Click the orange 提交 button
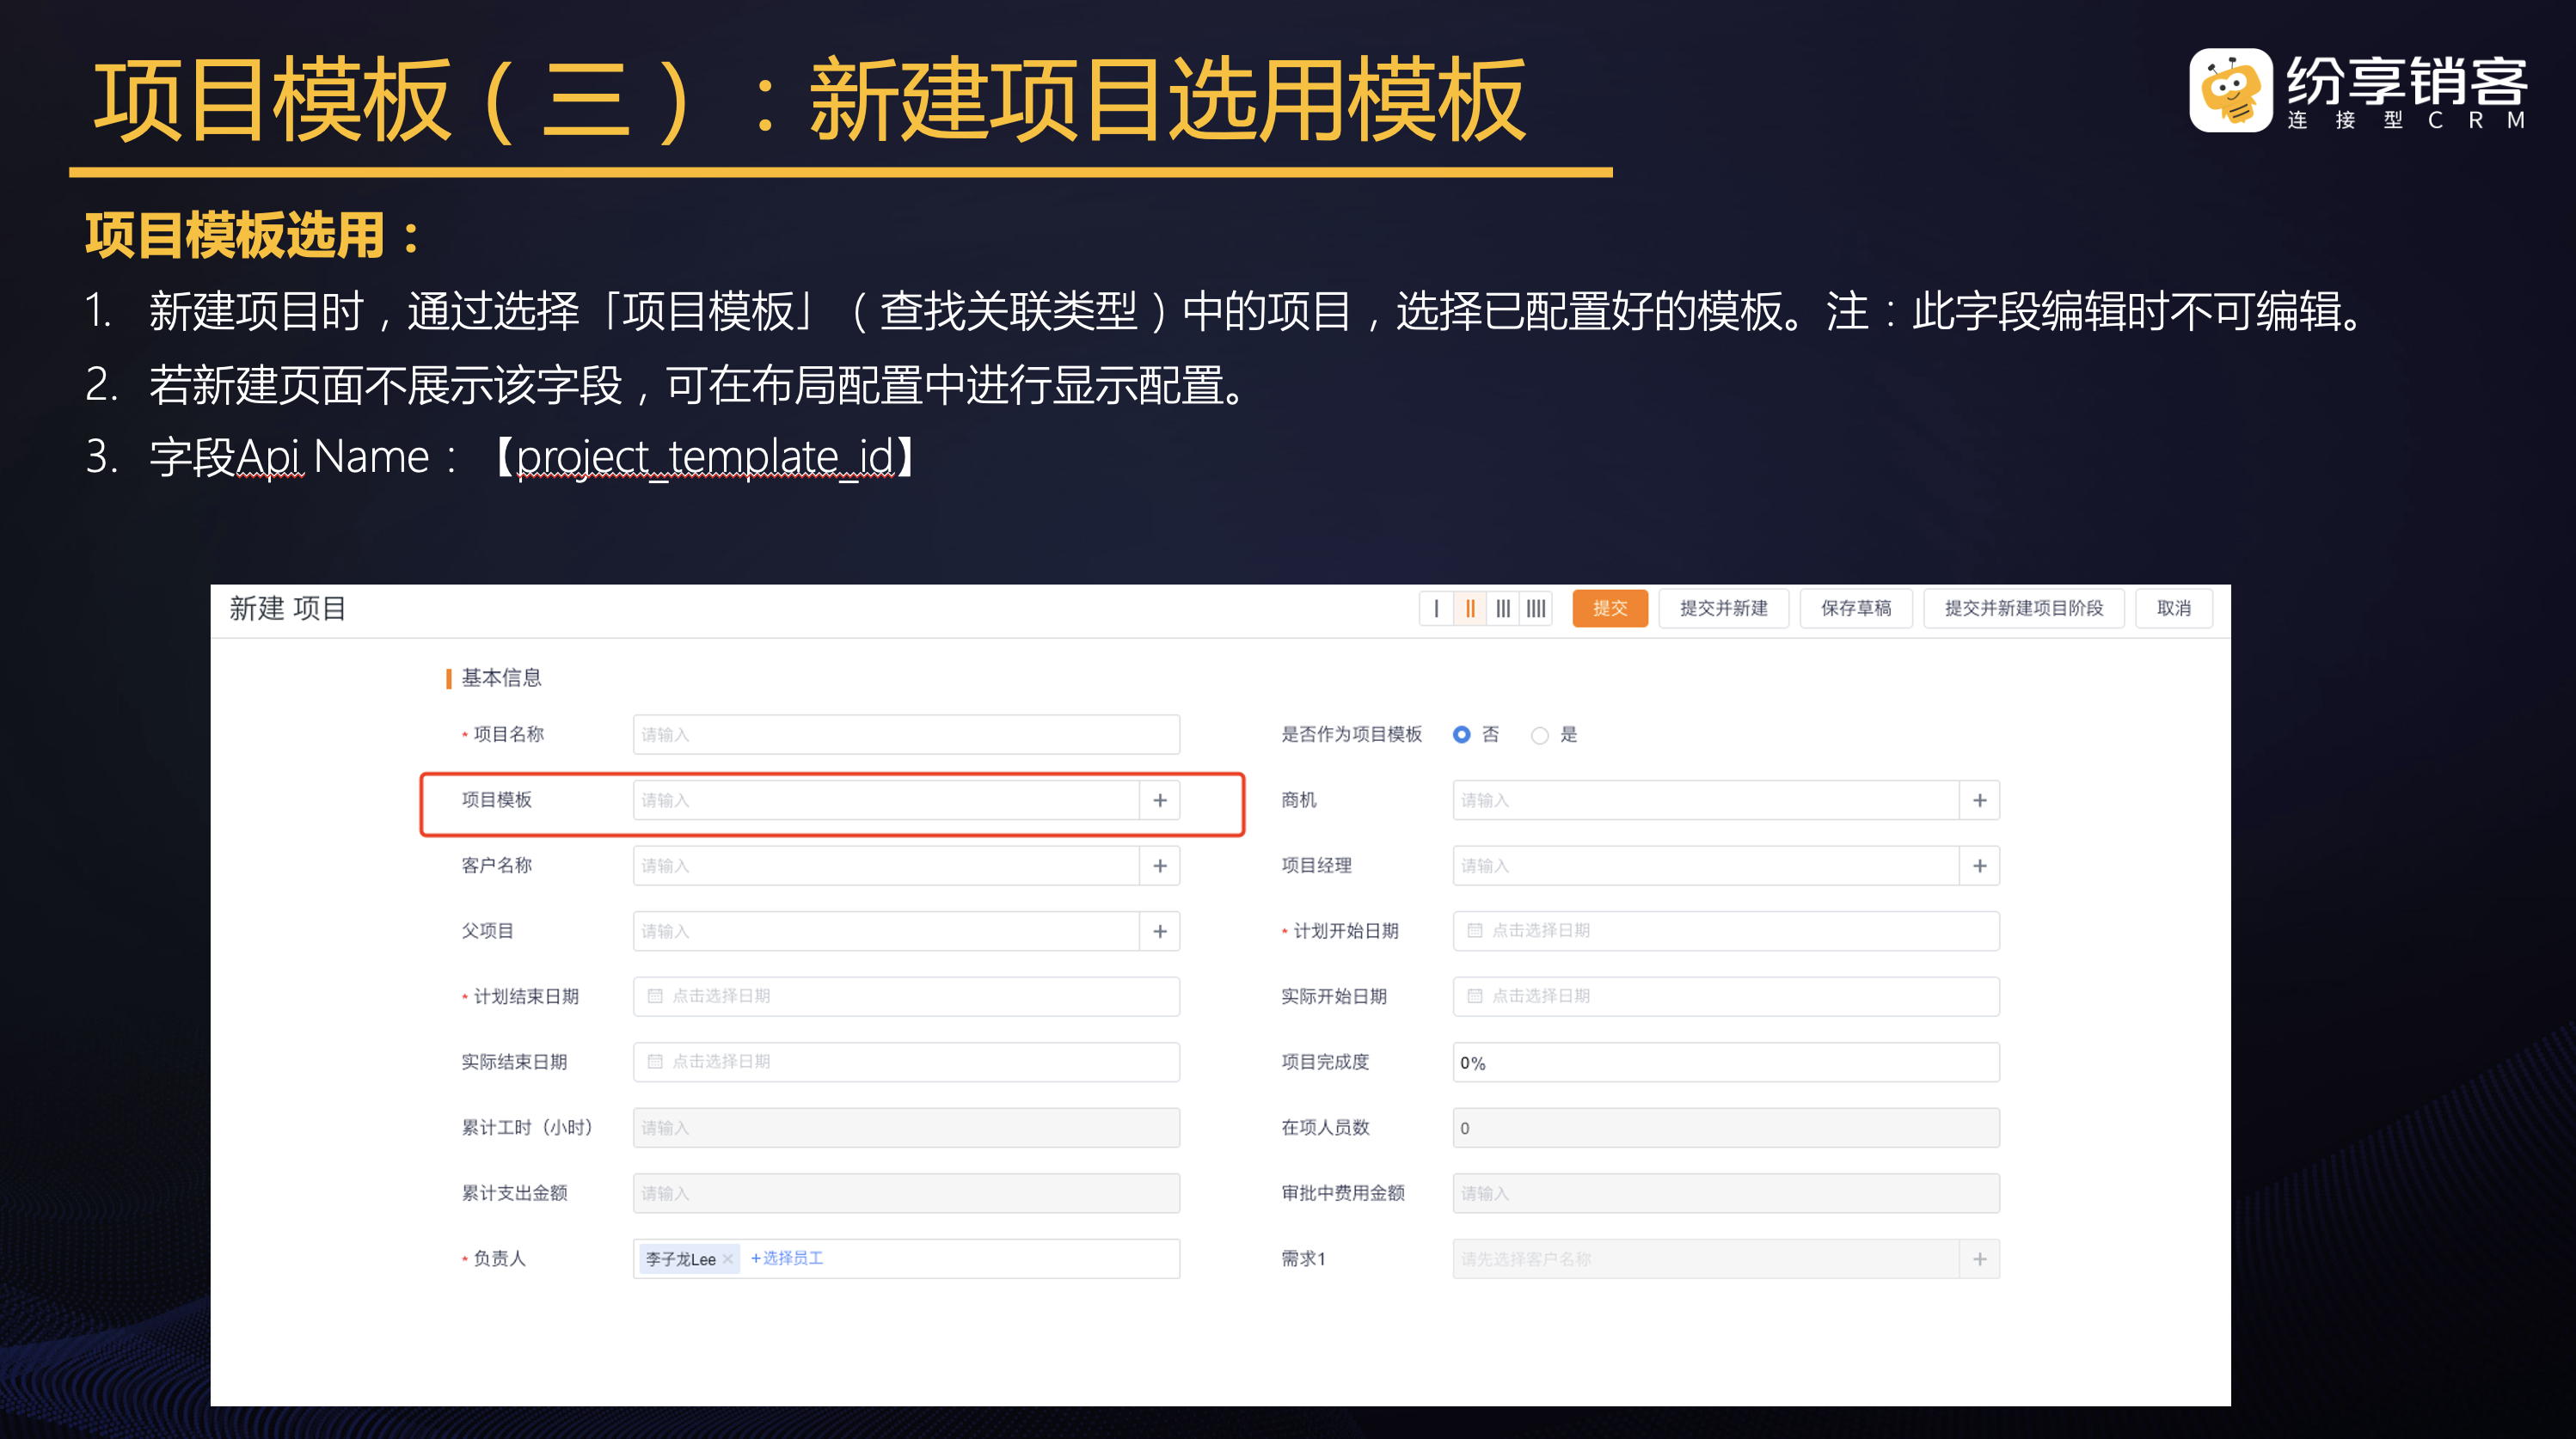The image size is (2576, 1439). tap(1610, 608)
